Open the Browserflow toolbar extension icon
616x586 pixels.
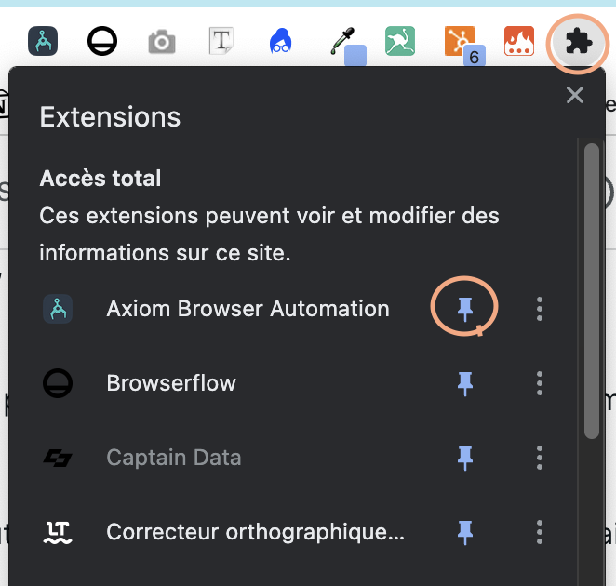pyautogui.click(x=102, y=41)
